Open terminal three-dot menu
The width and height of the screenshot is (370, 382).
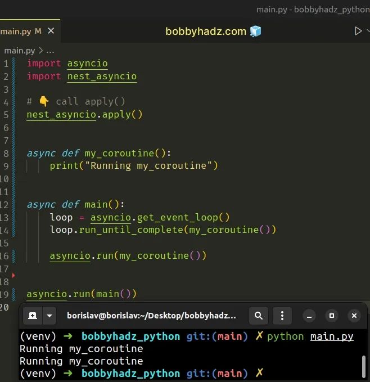[x=282, y=316]
